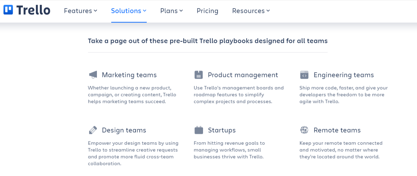Screen dimensions: 417x176
Task: Open the Marketing teams playbook link
Action: (x=129, y=75)
